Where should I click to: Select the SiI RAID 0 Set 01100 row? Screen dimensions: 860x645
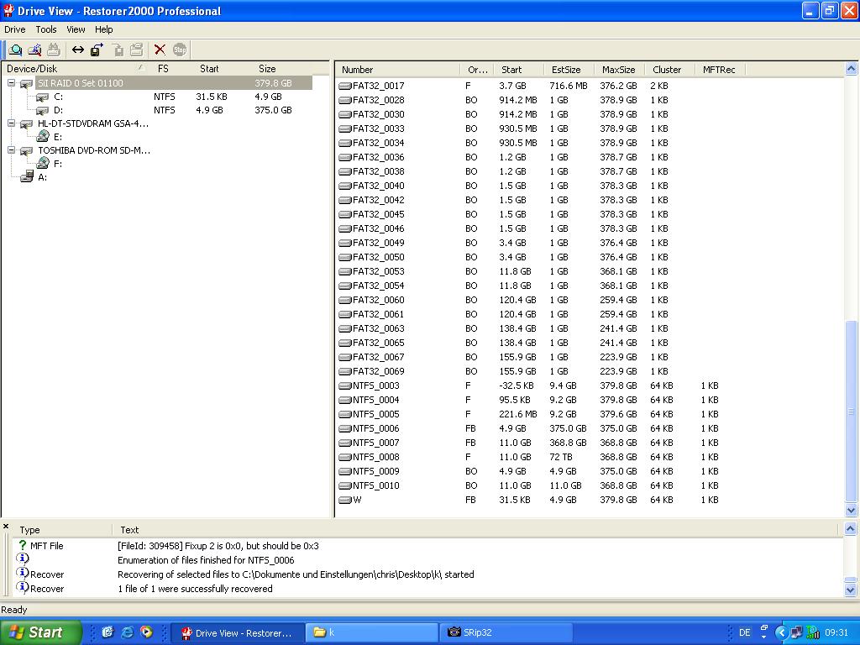point(174,83)
